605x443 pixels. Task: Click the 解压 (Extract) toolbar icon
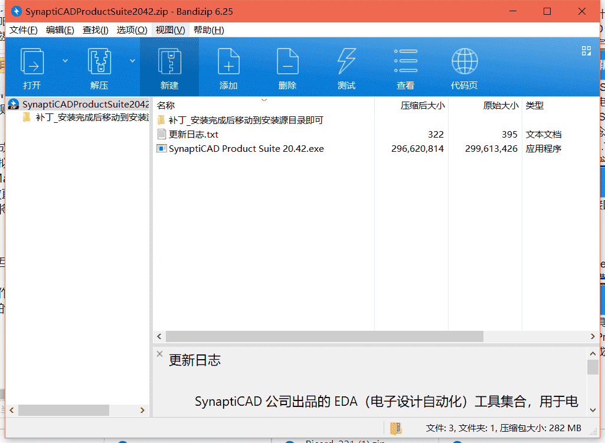[99, 61]
